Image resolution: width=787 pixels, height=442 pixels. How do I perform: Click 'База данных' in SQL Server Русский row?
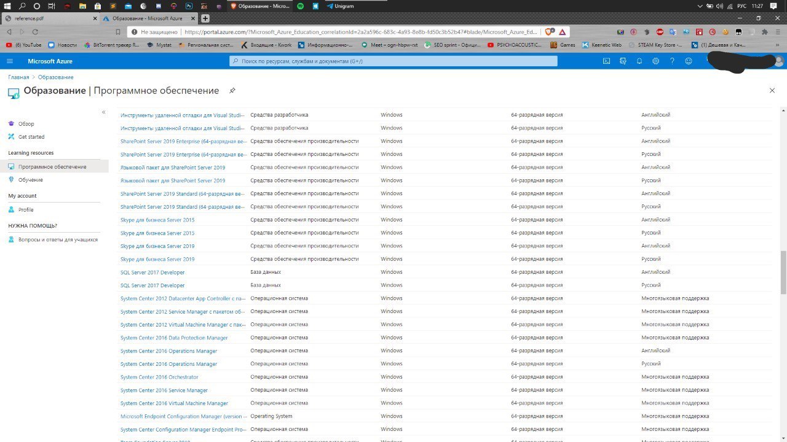click(266, 285)
